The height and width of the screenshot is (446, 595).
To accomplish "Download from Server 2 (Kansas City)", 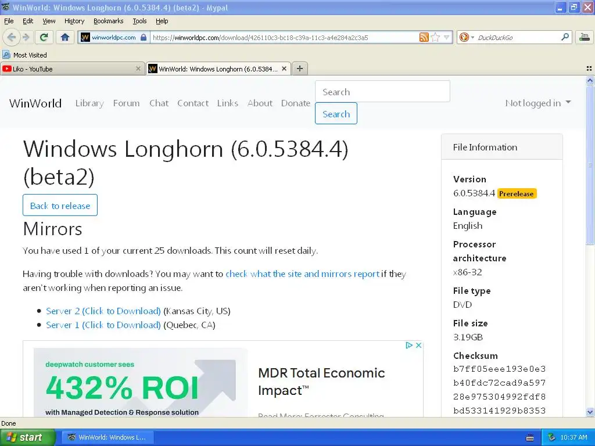I will (103, 311).
